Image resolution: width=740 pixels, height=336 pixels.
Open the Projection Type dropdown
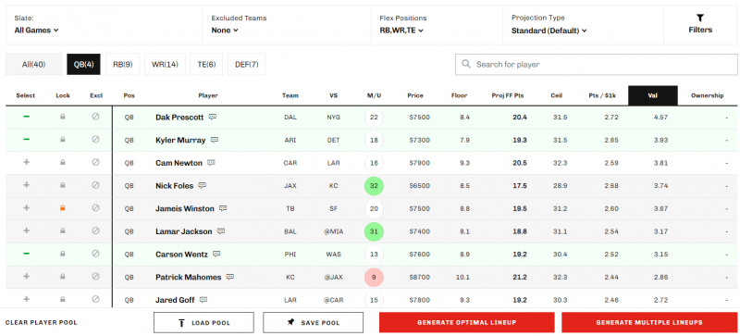(549, 31)
